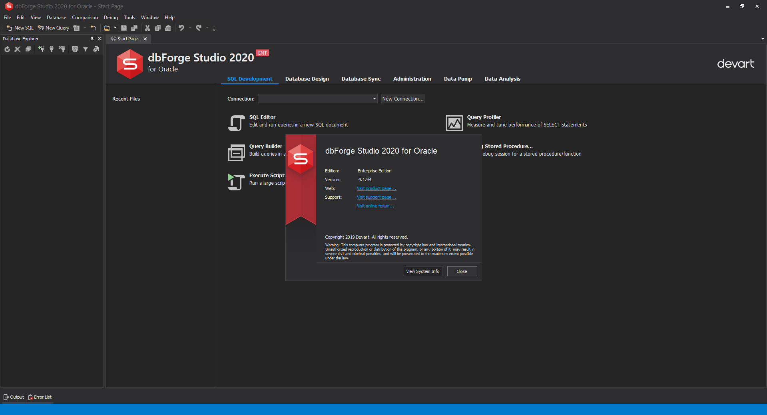Image resolution: width=767 pixels, height=415 pixels.
Task: Click the Copy Object icon in Database Explorer
Action: (x=75, y=49)
